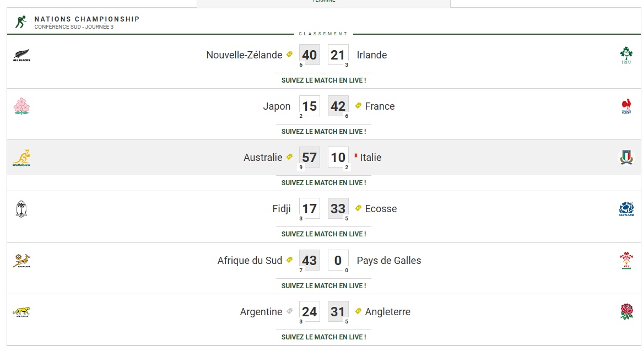Click the Wales feathers crest logo
The image size is (643, 351).
point(626,261)
